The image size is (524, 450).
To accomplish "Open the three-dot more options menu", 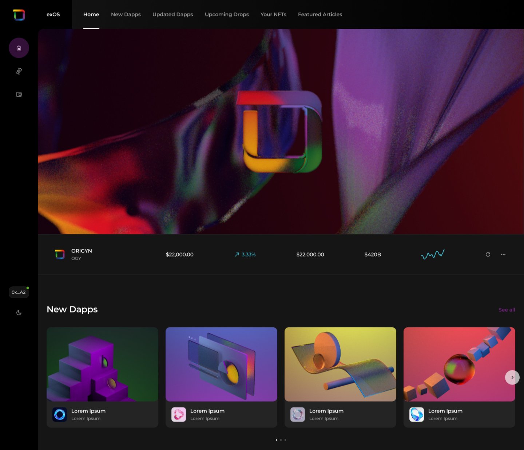I will tap(503, 254).
